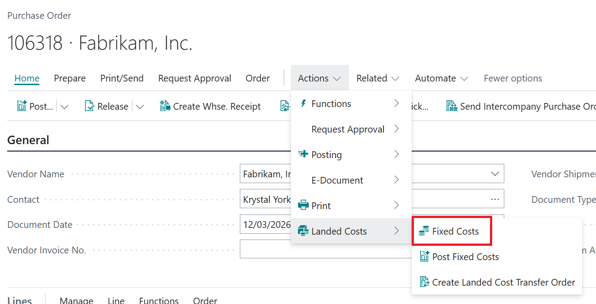Screen dimensions: 596x304
Task: Click the Fewer options link
Action: tap(513, 78)
